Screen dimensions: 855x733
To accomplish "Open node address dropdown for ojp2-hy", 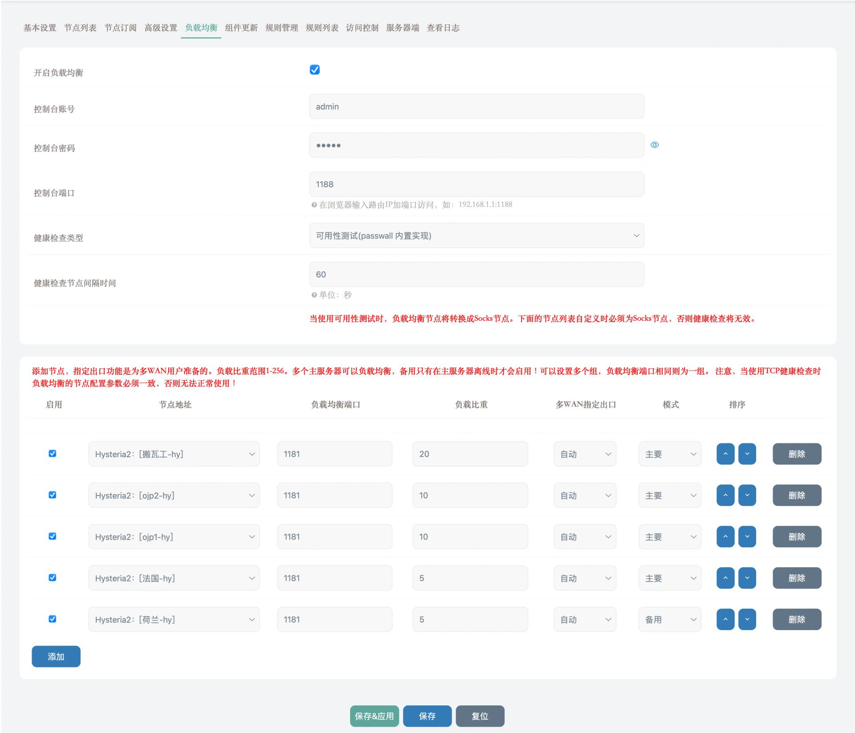I will pos(174,495).
